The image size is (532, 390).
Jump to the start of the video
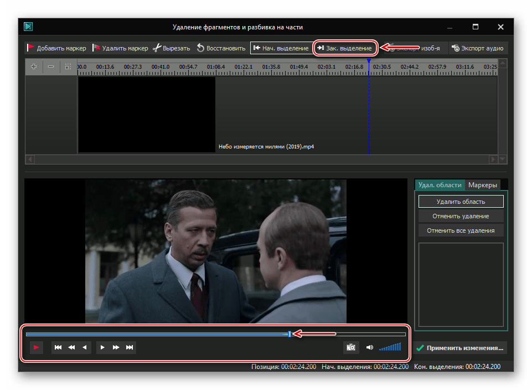pyautogui.click(x=58, y=347)
